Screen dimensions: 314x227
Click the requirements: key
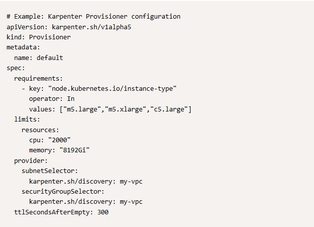tap(38, 78)
